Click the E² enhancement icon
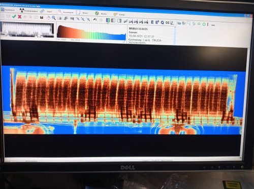Image resolution: width=254 pixels, height=189 pixels. [157, 22]
